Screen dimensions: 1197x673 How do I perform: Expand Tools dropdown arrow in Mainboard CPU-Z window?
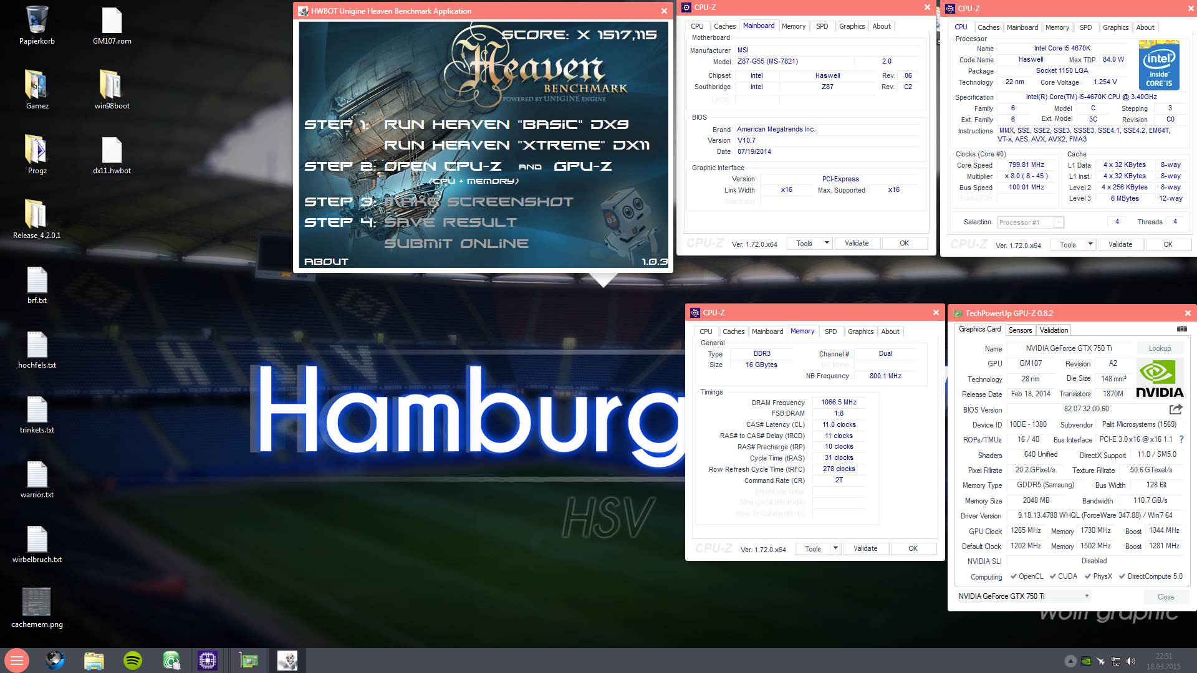(x=827, y=243)
